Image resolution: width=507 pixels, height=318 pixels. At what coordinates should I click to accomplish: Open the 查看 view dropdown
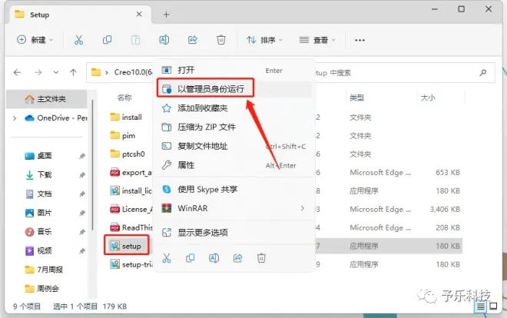pos(317,40)
